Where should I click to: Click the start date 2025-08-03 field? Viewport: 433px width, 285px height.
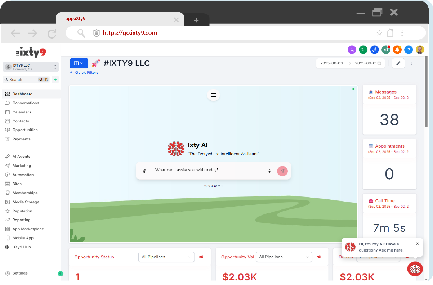tap(331, 63)
